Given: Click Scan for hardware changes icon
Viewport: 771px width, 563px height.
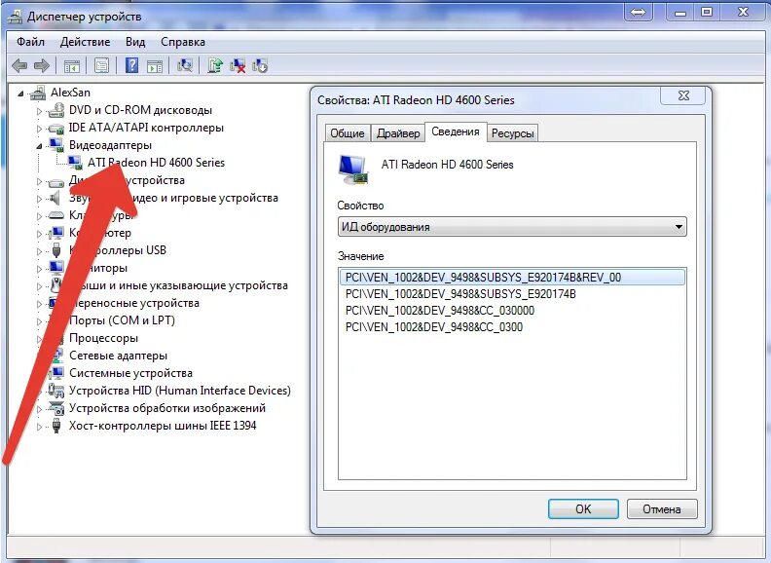Looking at the screenshot, I should point(185,65).
